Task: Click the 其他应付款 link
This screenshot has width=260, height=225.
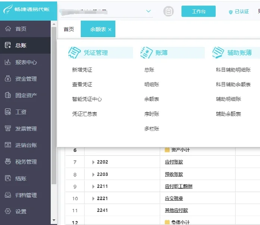Action: pyautogui.click(x=176, y=210)
